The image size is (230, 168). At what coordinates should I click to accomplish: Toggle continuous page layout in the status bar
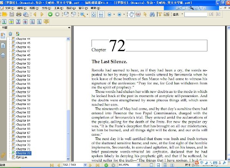point(158,165)
